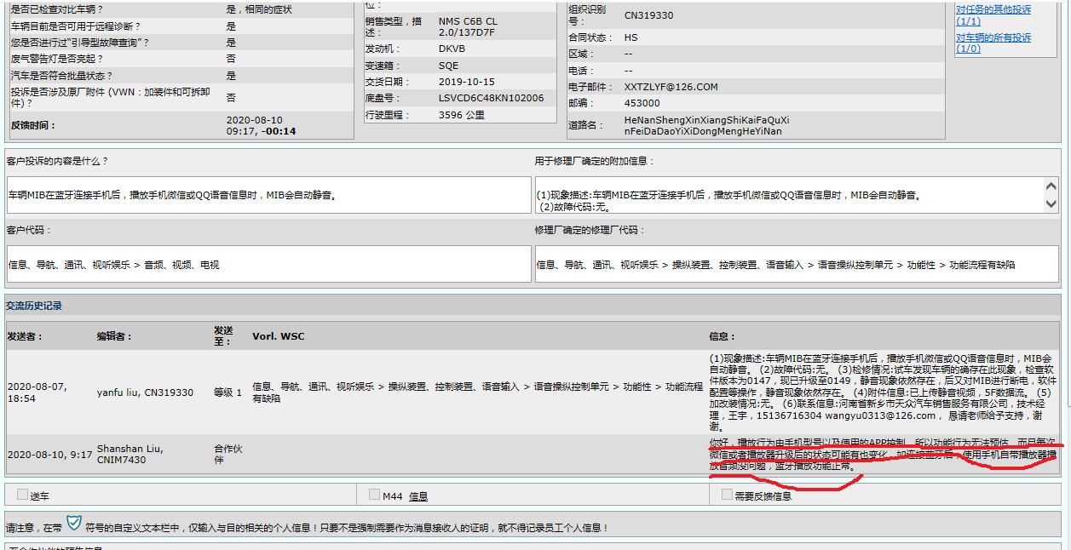Click the 用于修理厂确定的附加信息 text box
This screenshot has width=1071, height=550.
pyautogui.click(x=789, y=194)
